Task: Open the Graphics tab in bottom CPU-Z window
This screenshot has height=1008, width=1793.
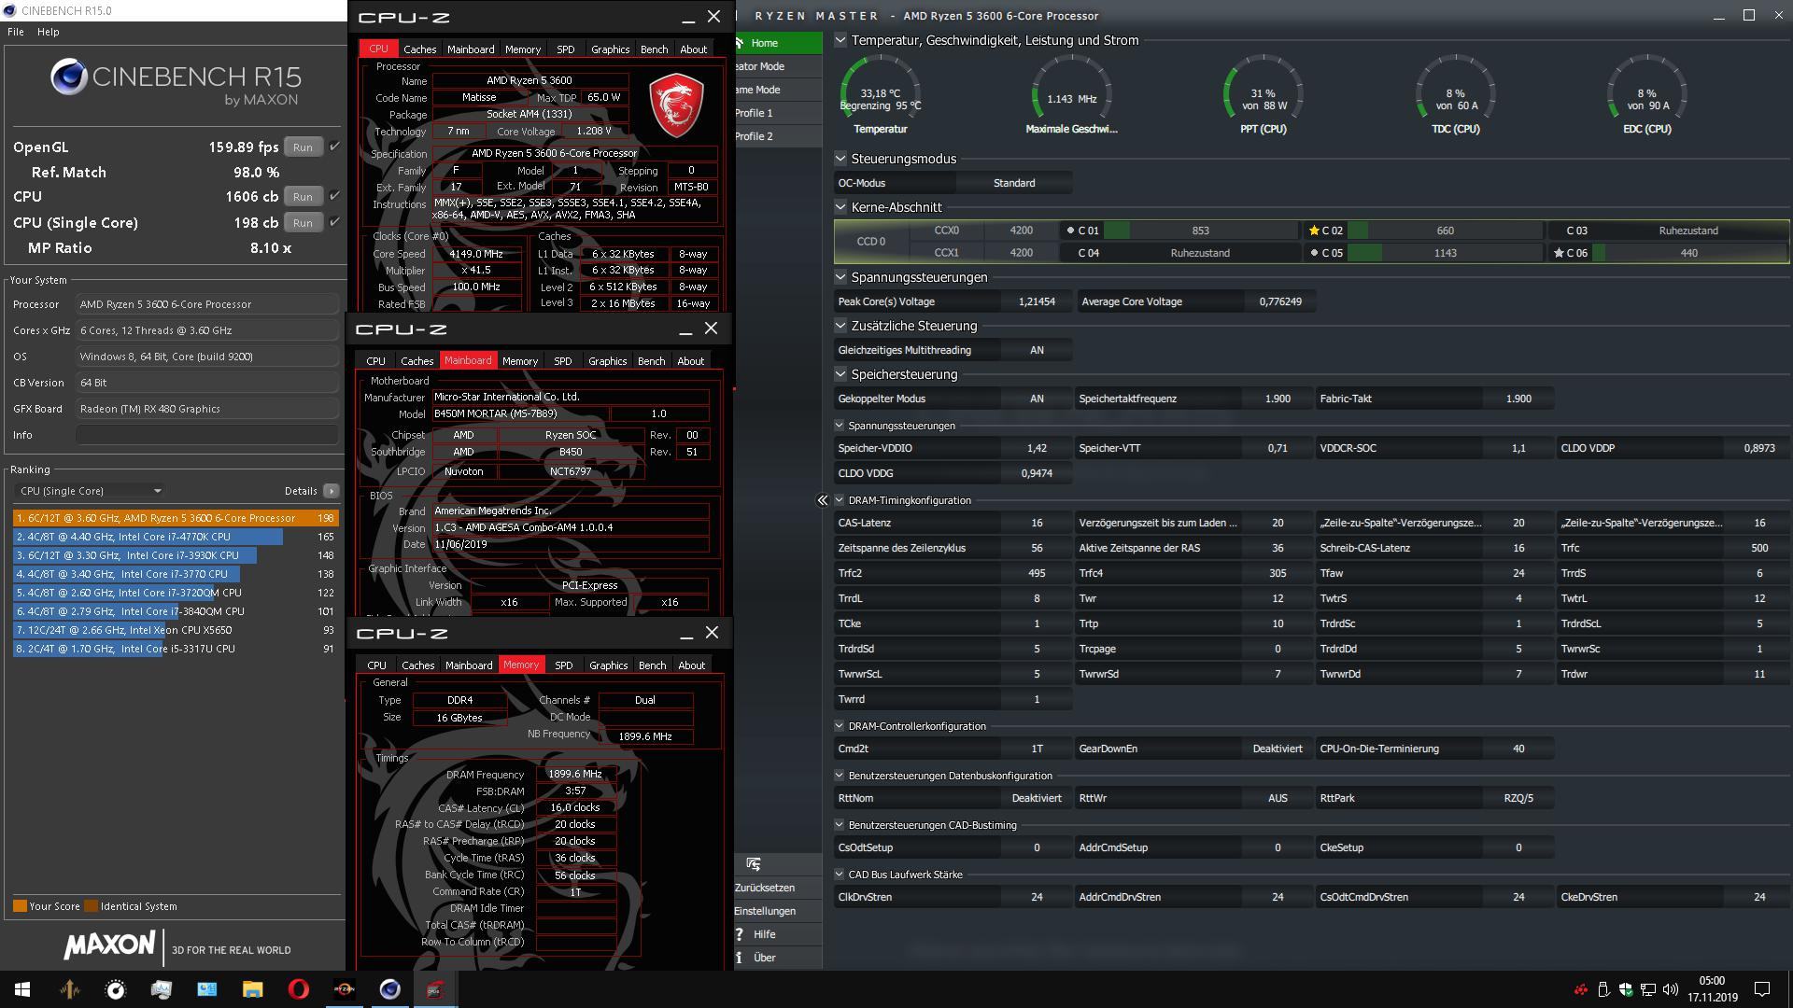Action: coord(609,665)
